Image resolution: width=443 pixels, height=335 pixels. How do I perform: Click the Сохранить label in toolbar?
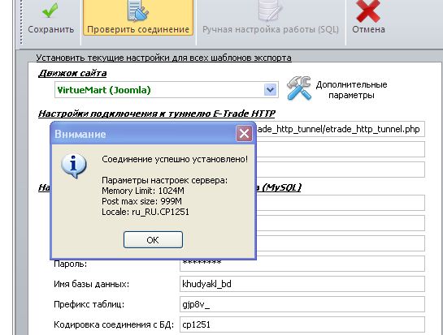click(x=51, y=29)
